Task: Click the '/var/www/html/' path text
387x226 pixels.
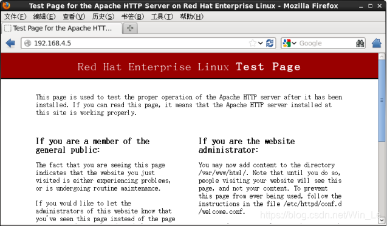Action: click(223, 173)
